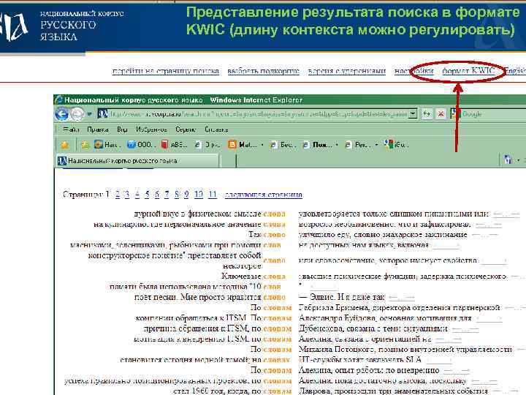
Task: Click the text 'Лаврова, произошли три знаменательных события'
Action: pos(393,391)
